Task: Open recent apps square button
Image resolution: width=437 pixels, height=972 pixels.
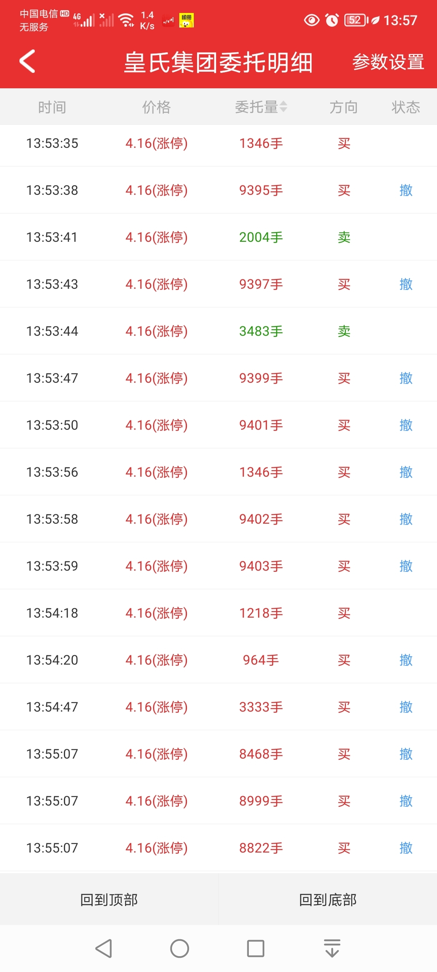Action: click(x=256, y=948)
